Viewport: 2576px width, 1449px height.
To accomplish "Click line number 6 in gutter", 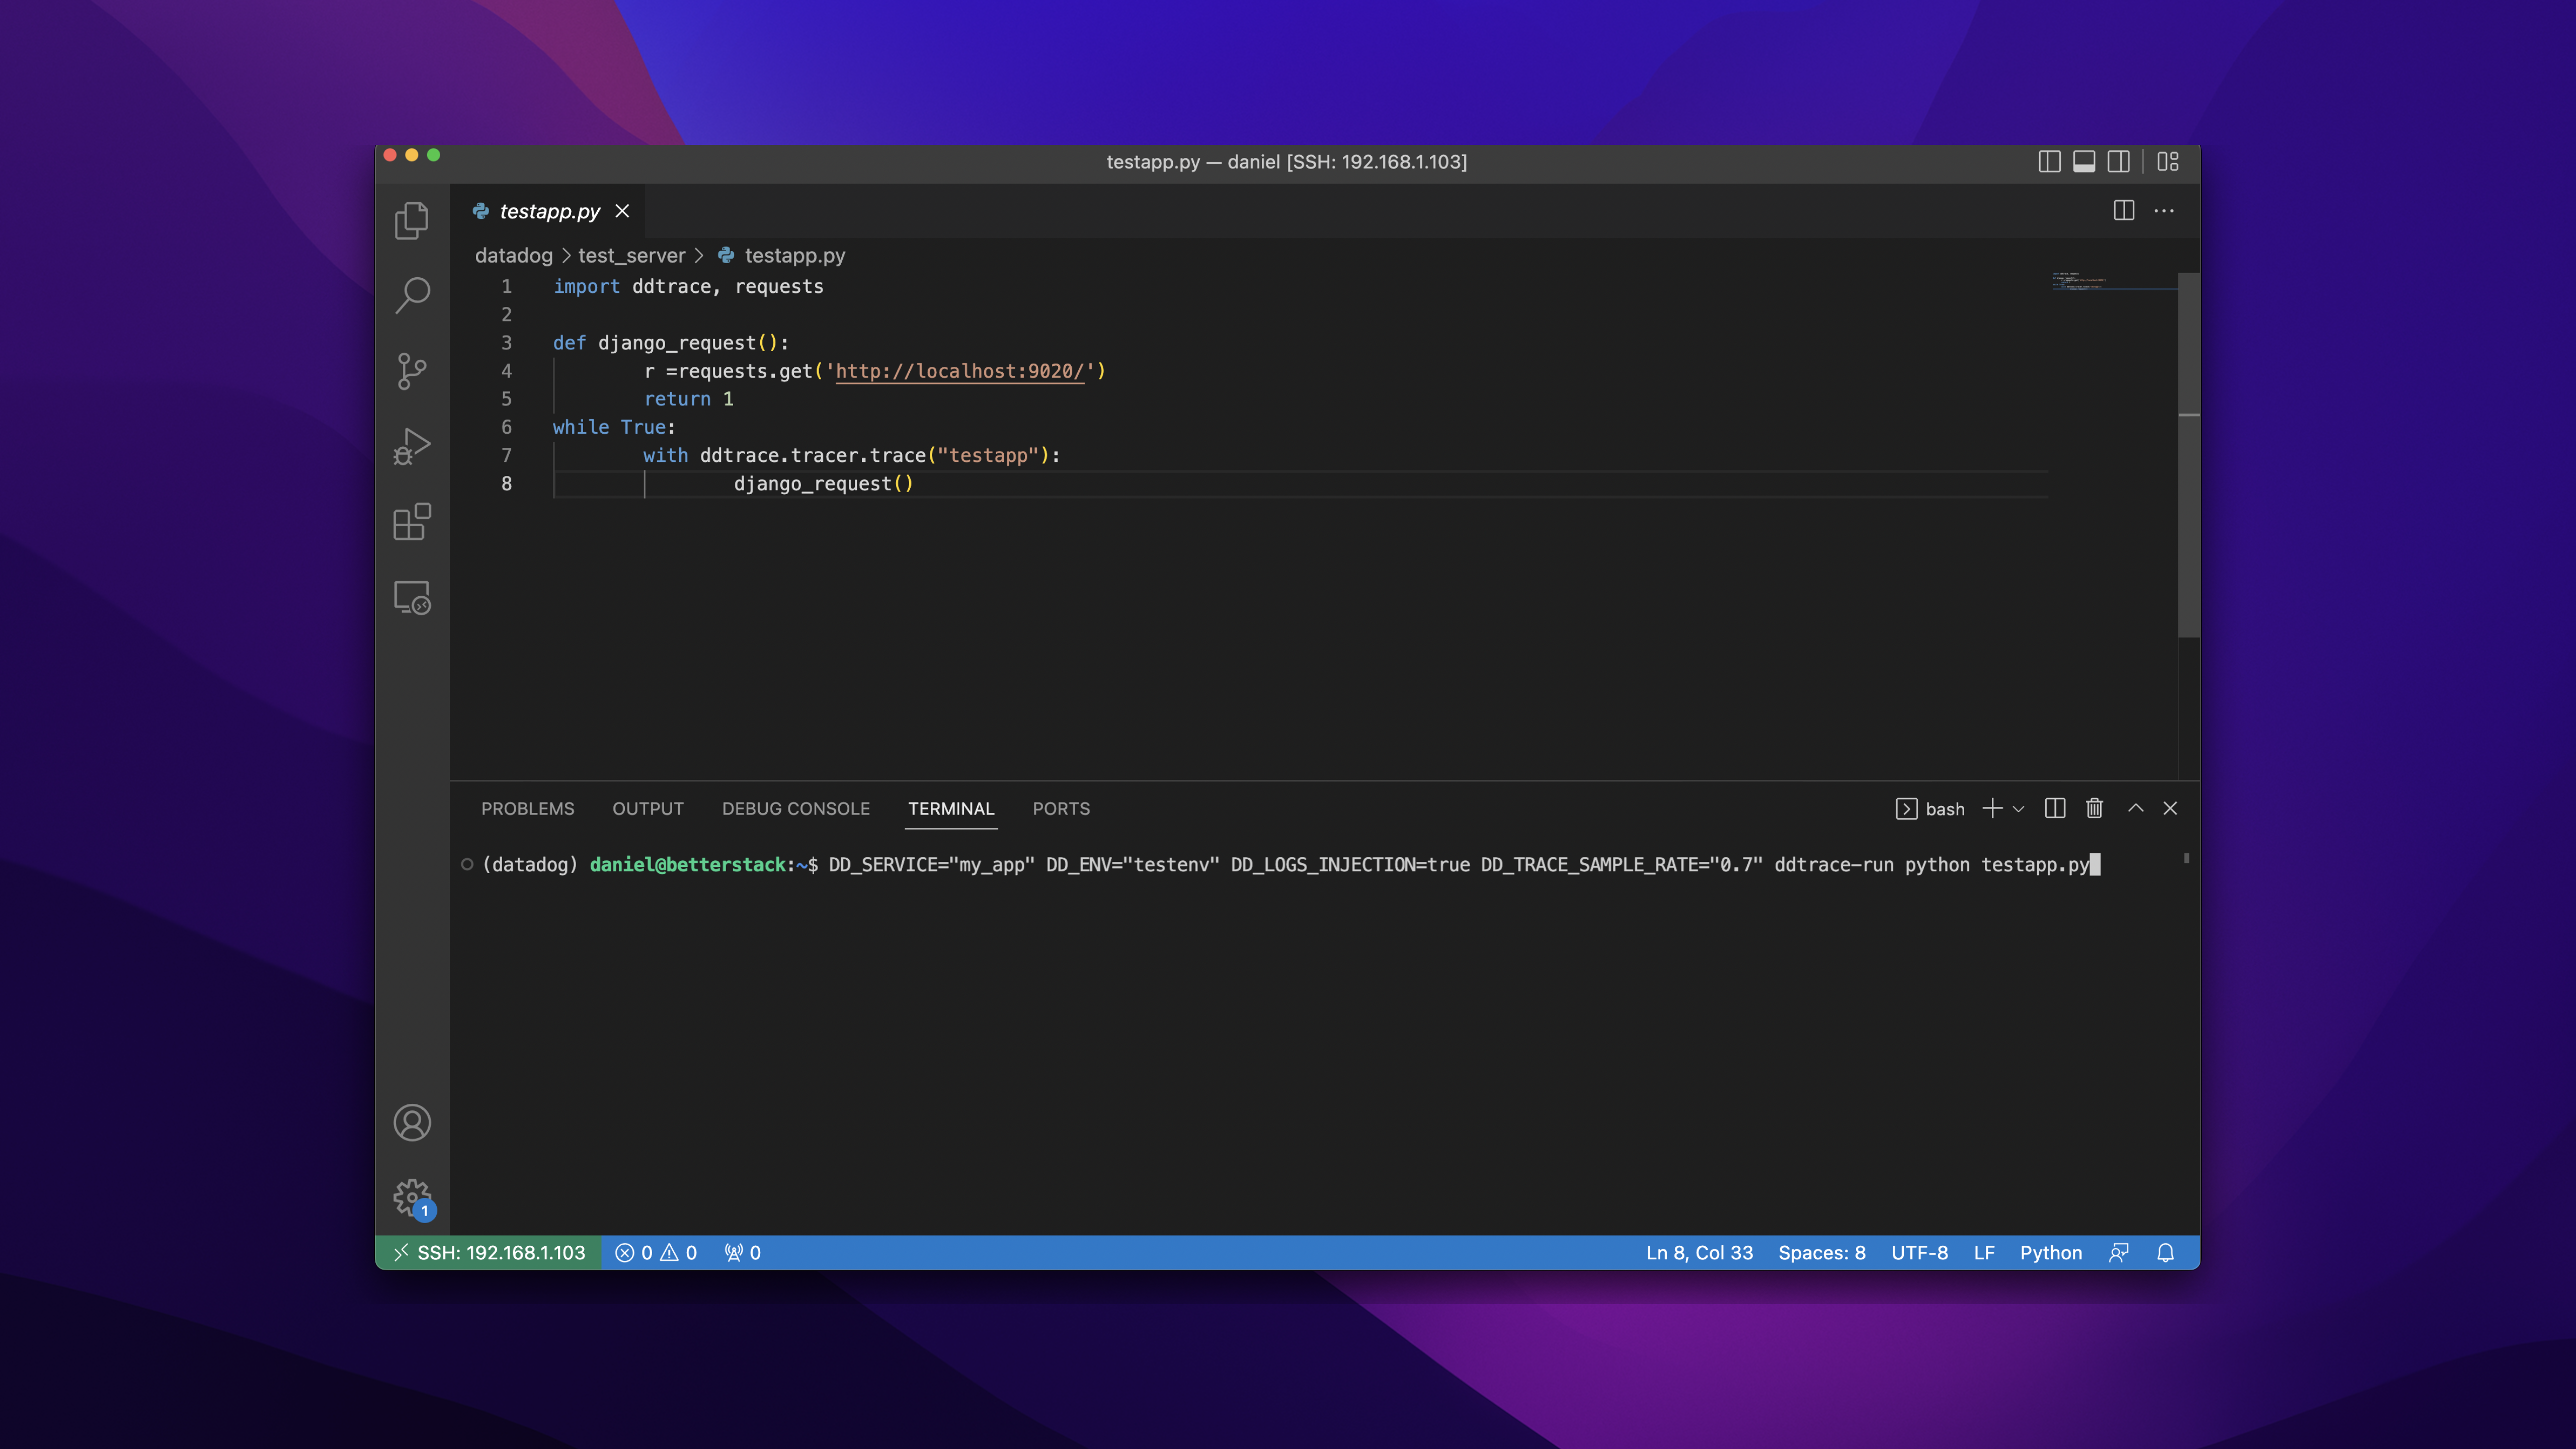I will click(x=506, y=427).
